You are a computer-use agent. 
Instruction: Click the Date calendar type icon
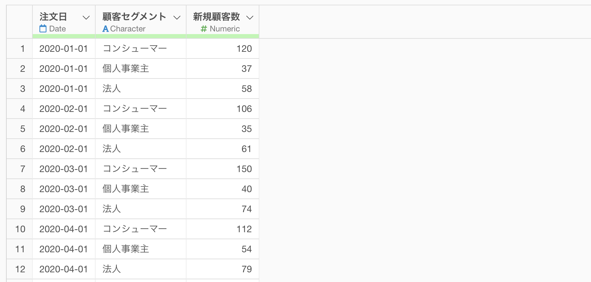[43, 29]
